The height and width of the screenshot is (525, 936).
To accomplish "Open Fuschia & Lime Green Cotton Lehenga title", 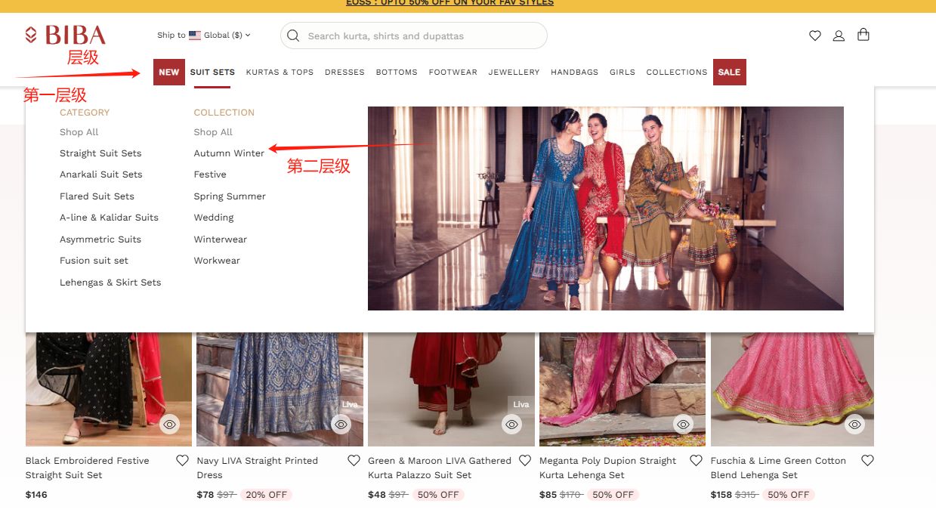I will point(778,468).
